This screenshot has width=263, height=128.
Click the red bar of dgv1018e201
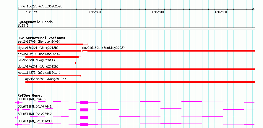(140, 82)
